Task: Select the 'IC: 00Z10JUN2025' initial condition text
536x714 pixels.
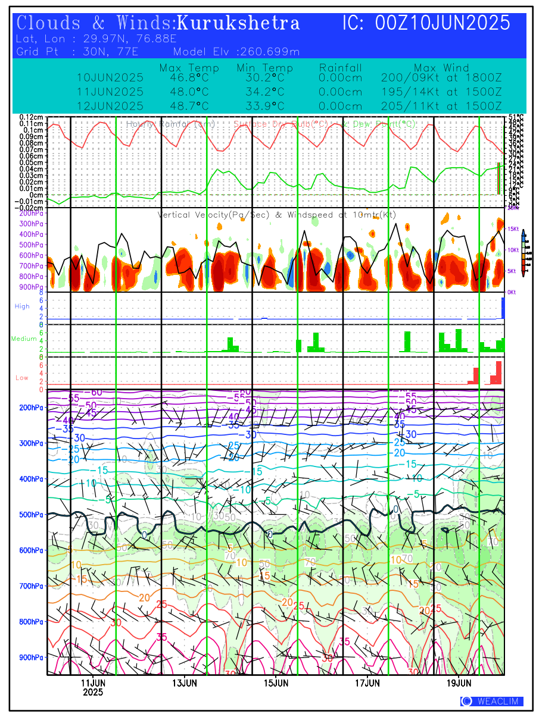Action: (x=426, y=23)
